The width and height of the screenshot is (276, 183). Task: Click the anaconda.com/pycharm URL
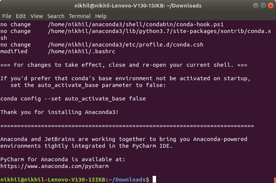(x=55, y=166)
